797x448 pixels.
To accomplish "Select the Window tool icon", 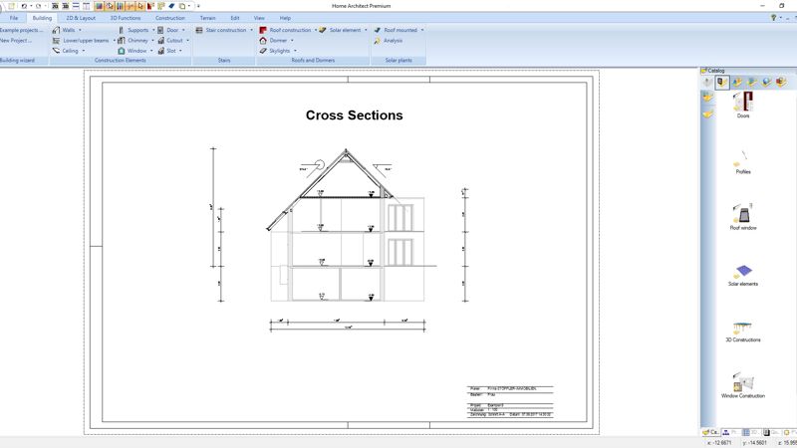I will coord(121,51).
